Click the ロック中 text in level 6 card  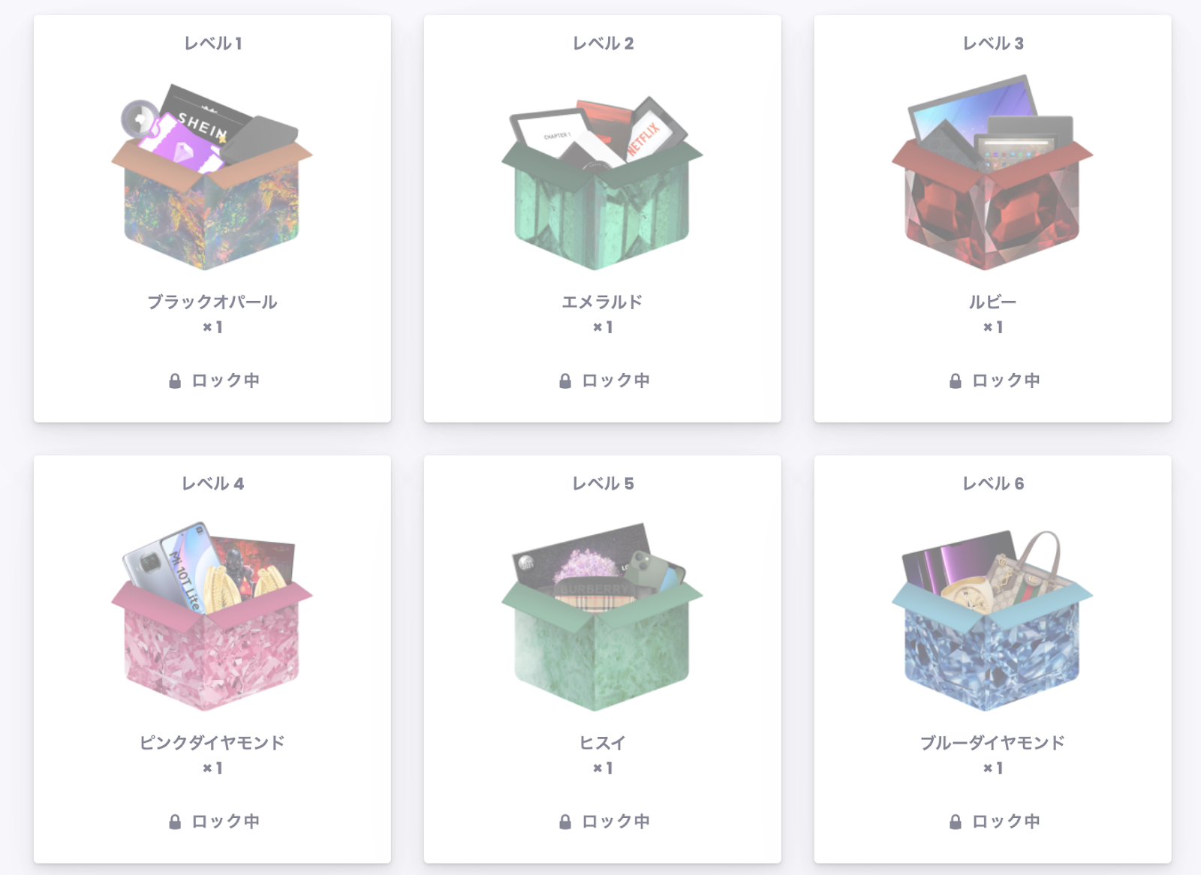(x=1006, y=821)
